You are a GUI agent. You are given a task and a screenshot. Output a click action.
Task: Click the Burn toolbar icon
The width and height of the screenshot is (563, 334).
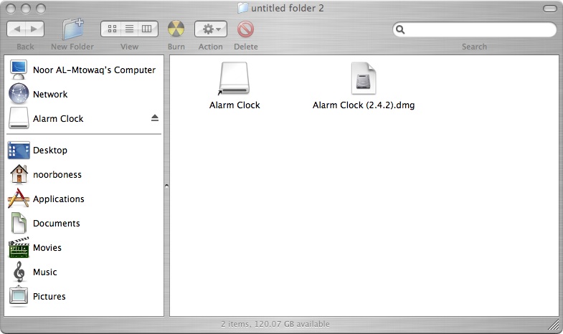tap(176, 29)
